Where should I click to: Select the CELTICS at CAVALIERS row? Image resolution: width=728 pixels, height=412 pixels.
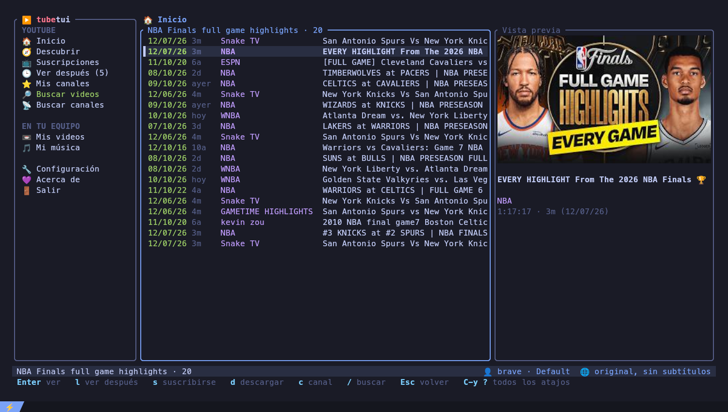pyautogui.click(x=315, y=84)
